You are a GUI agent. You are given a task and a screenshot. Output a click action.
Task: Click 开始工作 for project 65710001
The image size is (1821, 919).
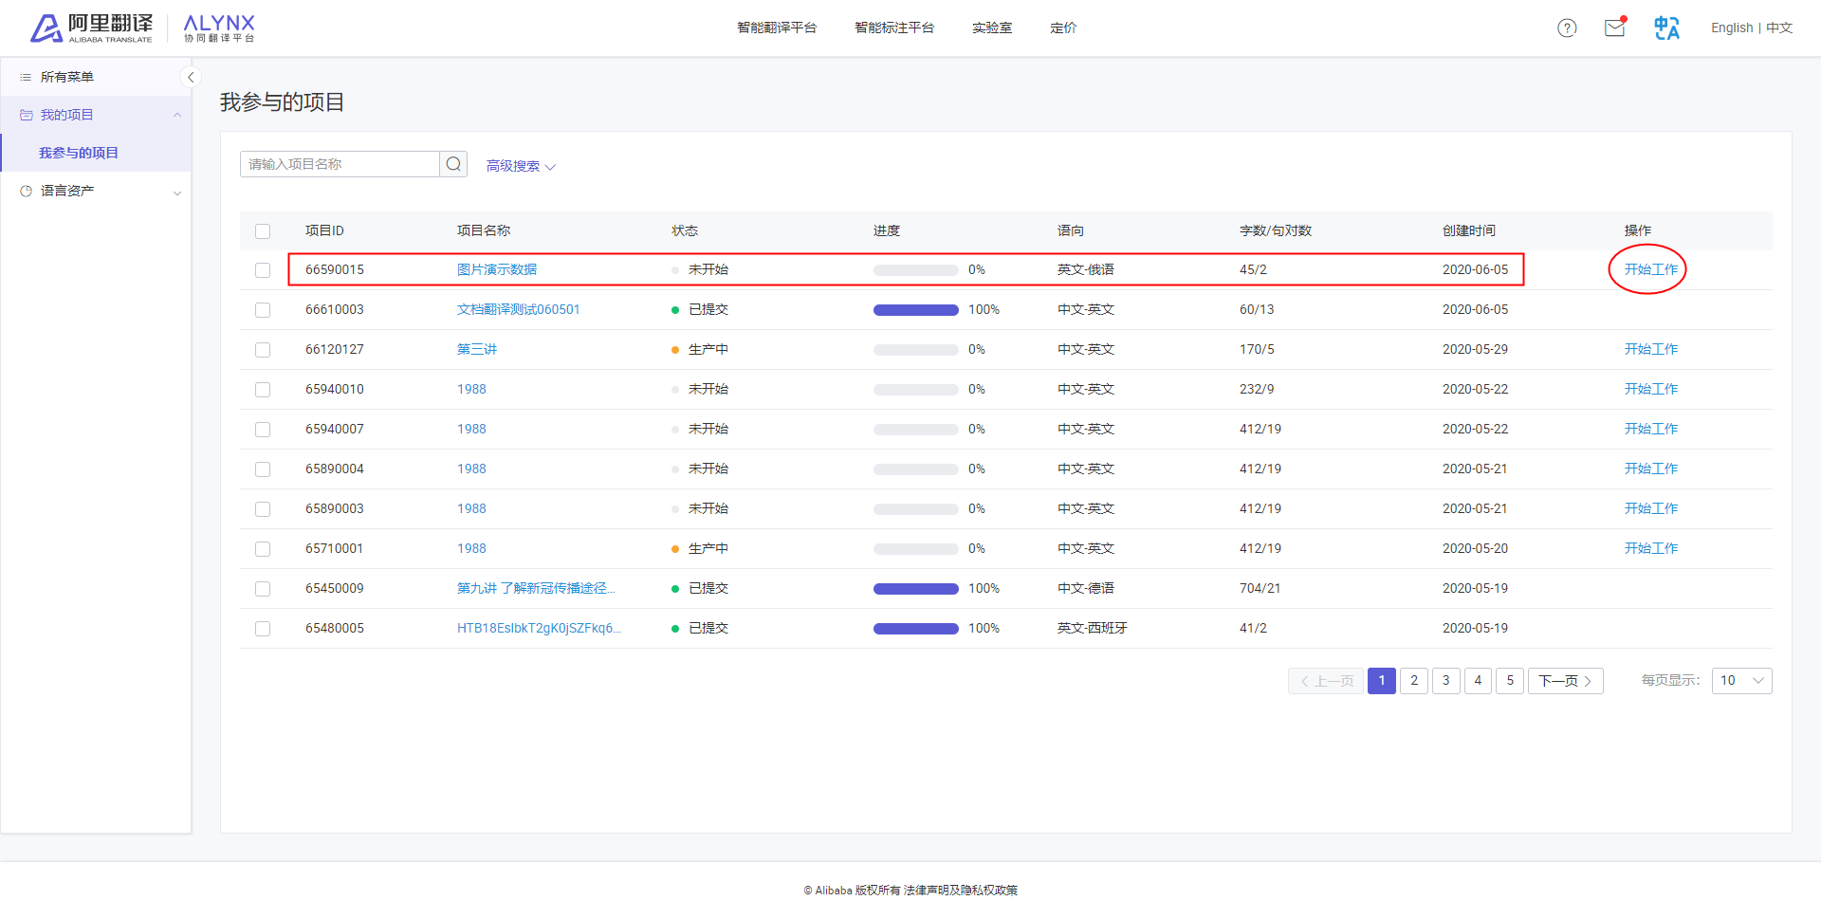(x=1651, y=548)
